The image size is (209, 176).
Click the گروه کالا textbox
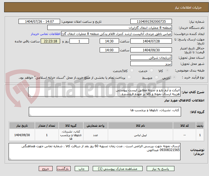[105, 112]
